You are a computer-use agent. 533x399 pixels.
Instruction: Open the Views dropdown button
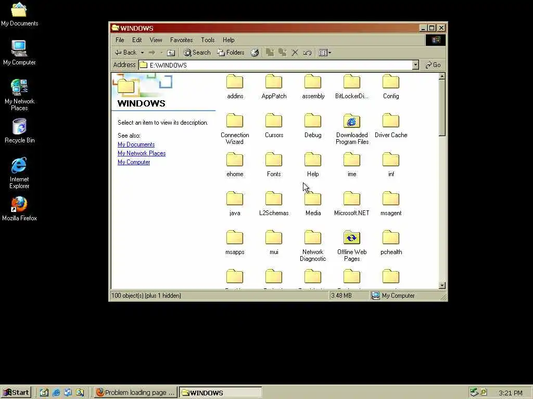coord(325,52)
